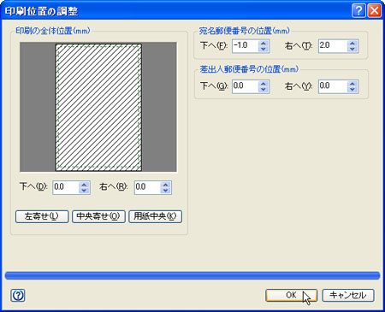Decrease the sender postal code 右へ(Y) value
The height and width of the screenshot is (312, 385).
click(x=352, y=90)
